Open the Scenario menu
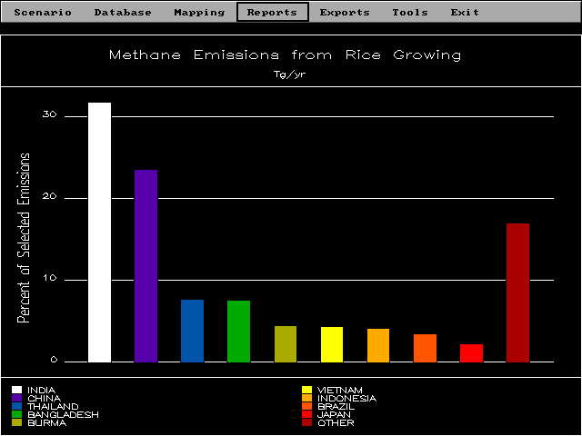This screenshot has height=436, width=582. 43,12
